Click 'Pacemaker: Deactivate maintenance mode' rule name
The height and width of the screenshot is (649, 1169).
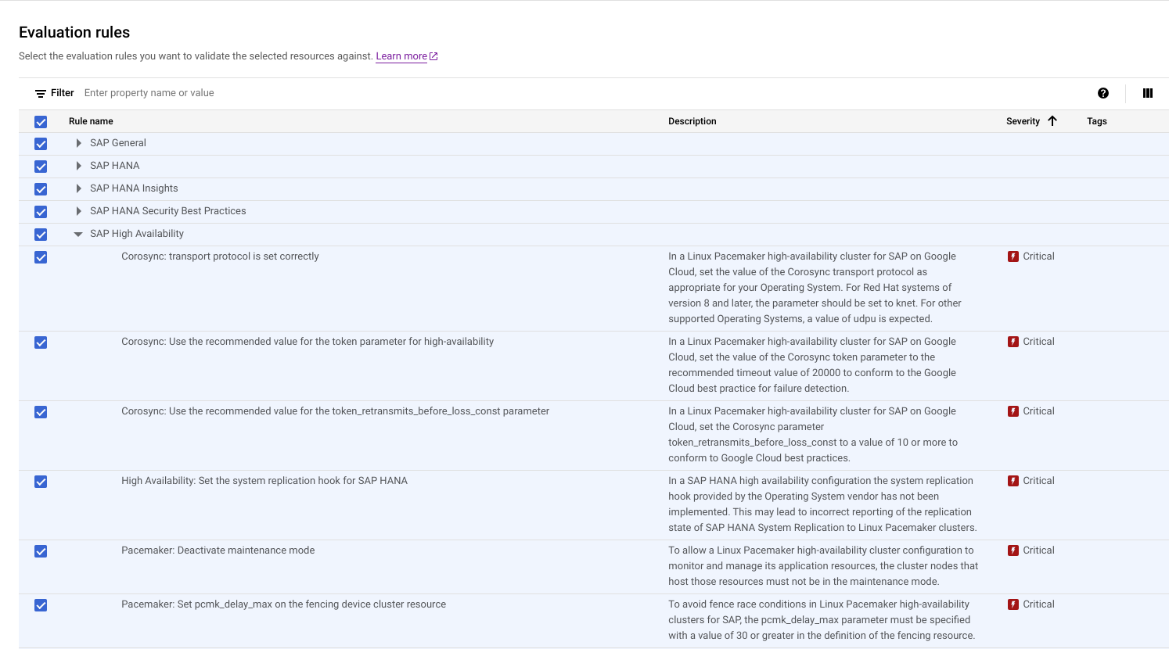point(218,550)
